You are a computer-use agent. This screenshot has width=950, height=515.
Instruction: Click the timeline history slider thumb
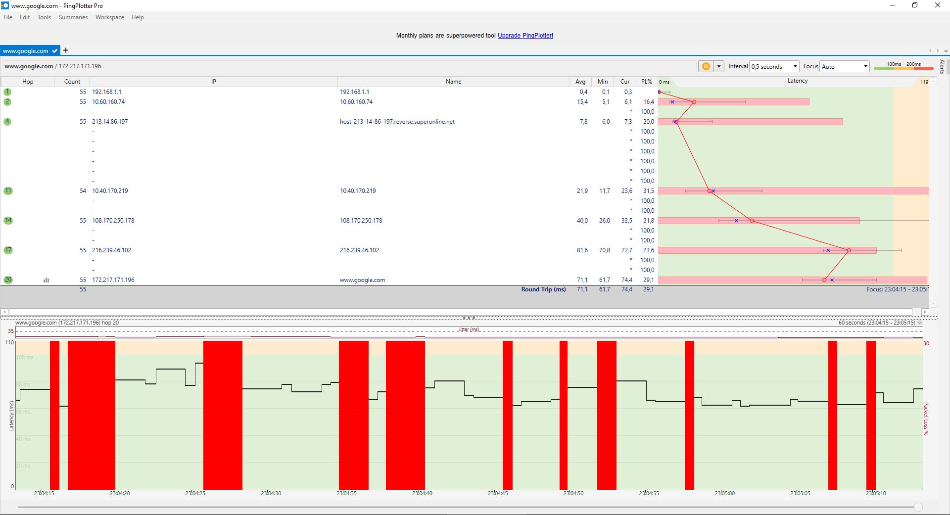(x=918, y=507)
